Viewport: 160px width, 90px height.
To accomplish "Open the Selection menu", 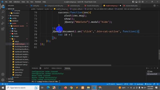I will [17, 2].
